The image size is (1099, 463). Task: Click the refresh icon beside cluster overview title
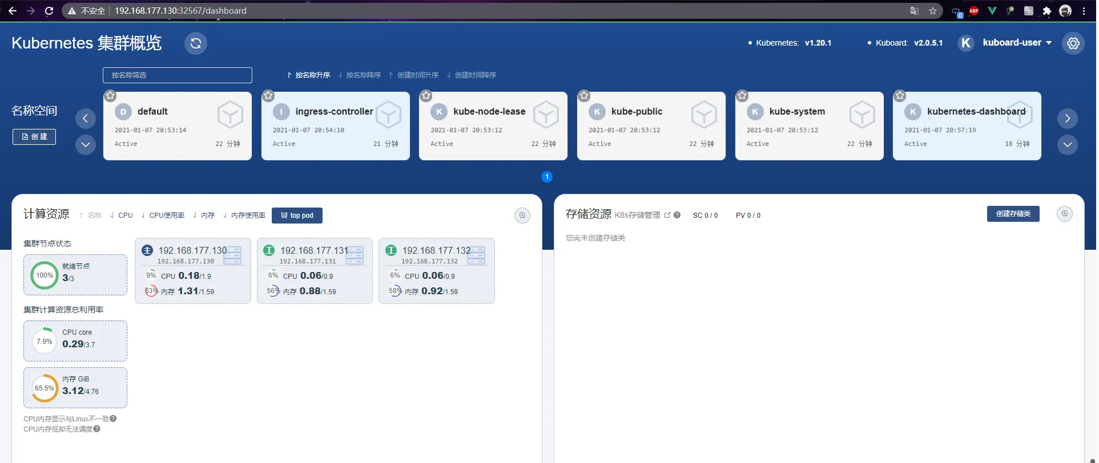195,43
